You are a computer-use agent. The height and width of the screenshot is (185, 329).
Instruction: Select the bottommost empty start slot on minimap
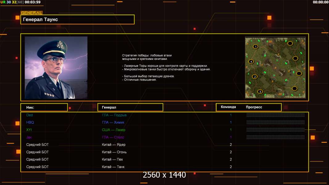click(294, 88)
